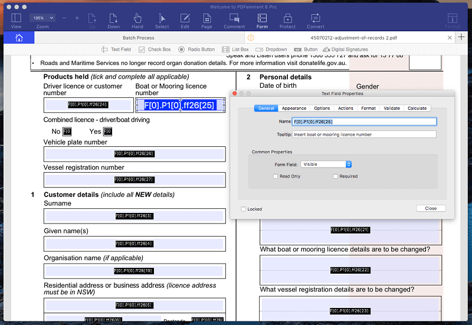Click the No checkbox for combined licence
Viewport: 472px width, 325px height.
tap(67, 132)
